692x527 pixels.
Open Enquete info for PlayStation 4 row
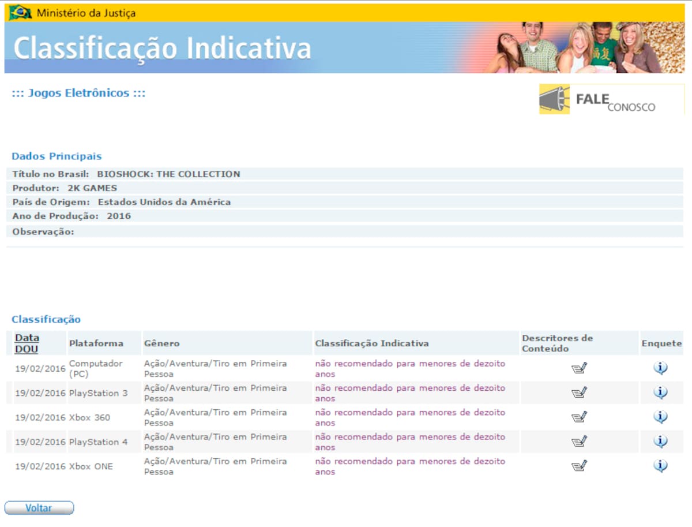[661, 442]
